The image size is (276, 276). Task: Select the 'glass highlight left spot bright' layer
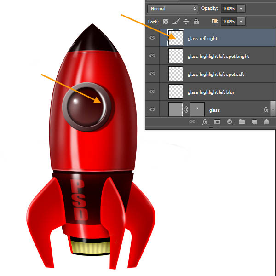(x=218, y=56)
